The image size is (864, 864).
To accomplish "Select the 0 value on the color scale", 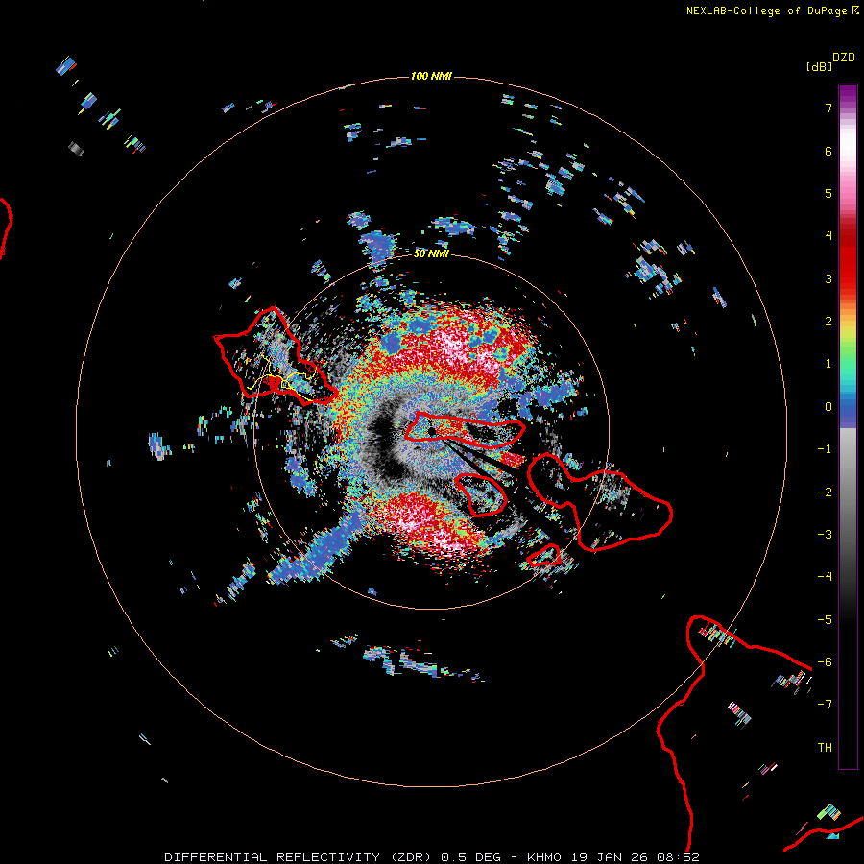I will tap(828, 407).
